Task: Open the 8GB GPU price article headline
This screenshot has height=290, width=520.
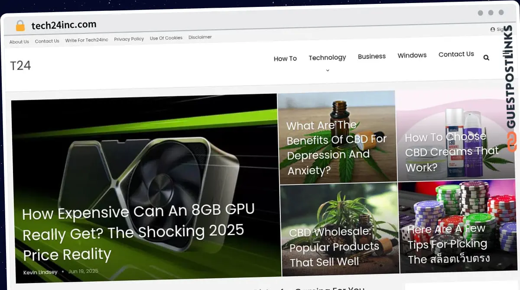Action: [138, 232]
